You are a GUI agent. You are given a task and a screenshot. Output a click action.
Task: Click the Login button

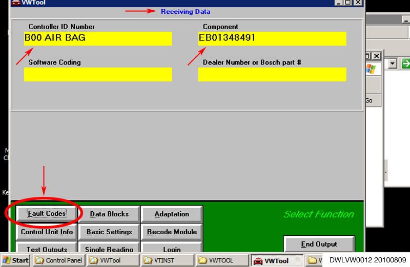[x=172, y=248]
